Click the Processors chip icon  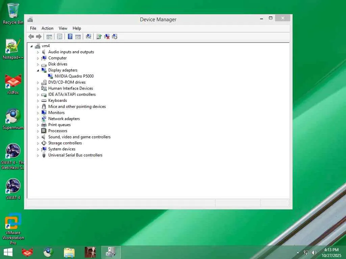44,131
